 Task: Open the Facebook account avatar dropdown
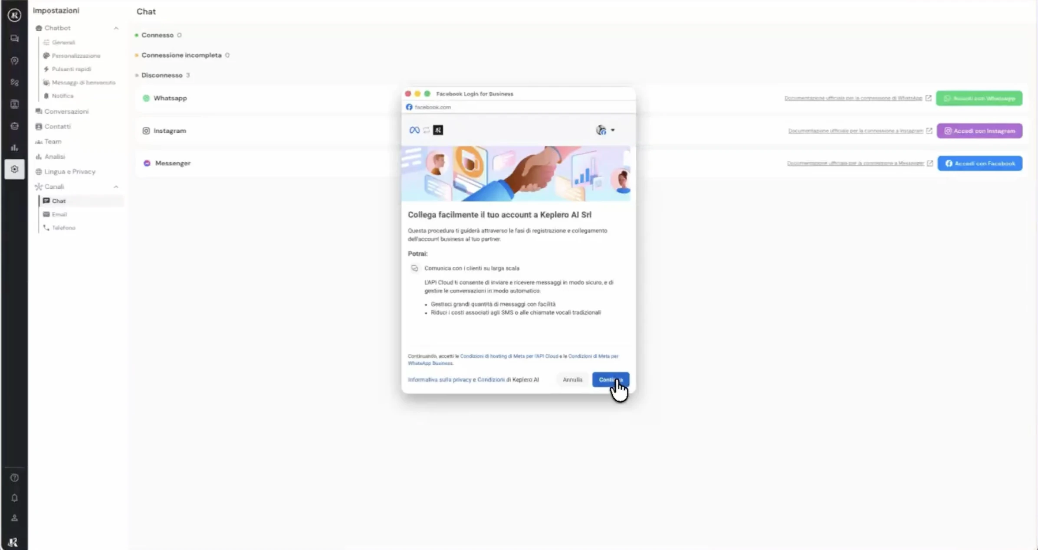pyautogui.click(x=605, y=130)
